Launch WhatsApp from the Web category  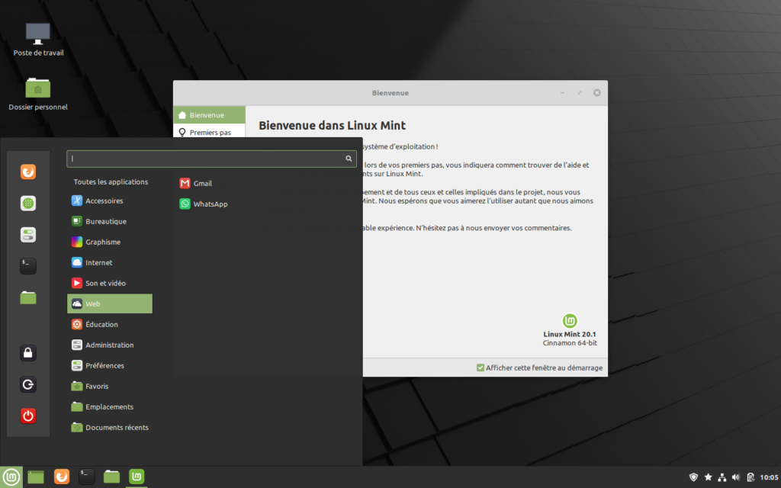pos(205,204)
